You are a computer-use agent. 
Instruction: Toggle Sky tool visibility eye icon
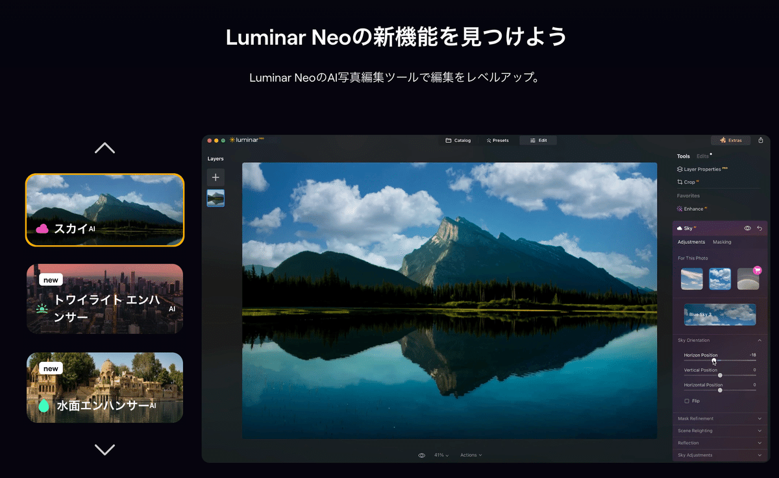(748, 228)
